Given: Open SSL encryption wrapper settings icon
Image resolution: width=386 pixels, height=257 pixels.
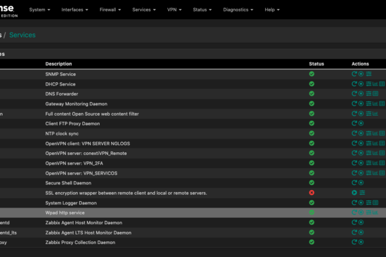Looking at the screenshot, I should (x=362, y=193).
